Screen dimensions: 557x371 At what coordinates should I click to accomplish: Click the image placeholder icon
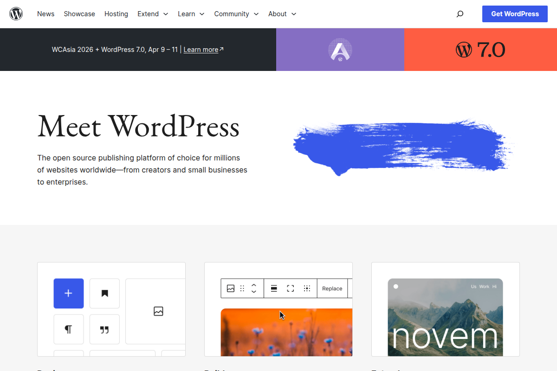tap(158, 311)
